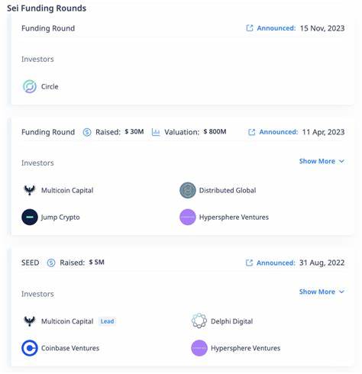Expand Show More in the SEED round
The width and height of the screenshot is (362, 374).
coord(322,292)
